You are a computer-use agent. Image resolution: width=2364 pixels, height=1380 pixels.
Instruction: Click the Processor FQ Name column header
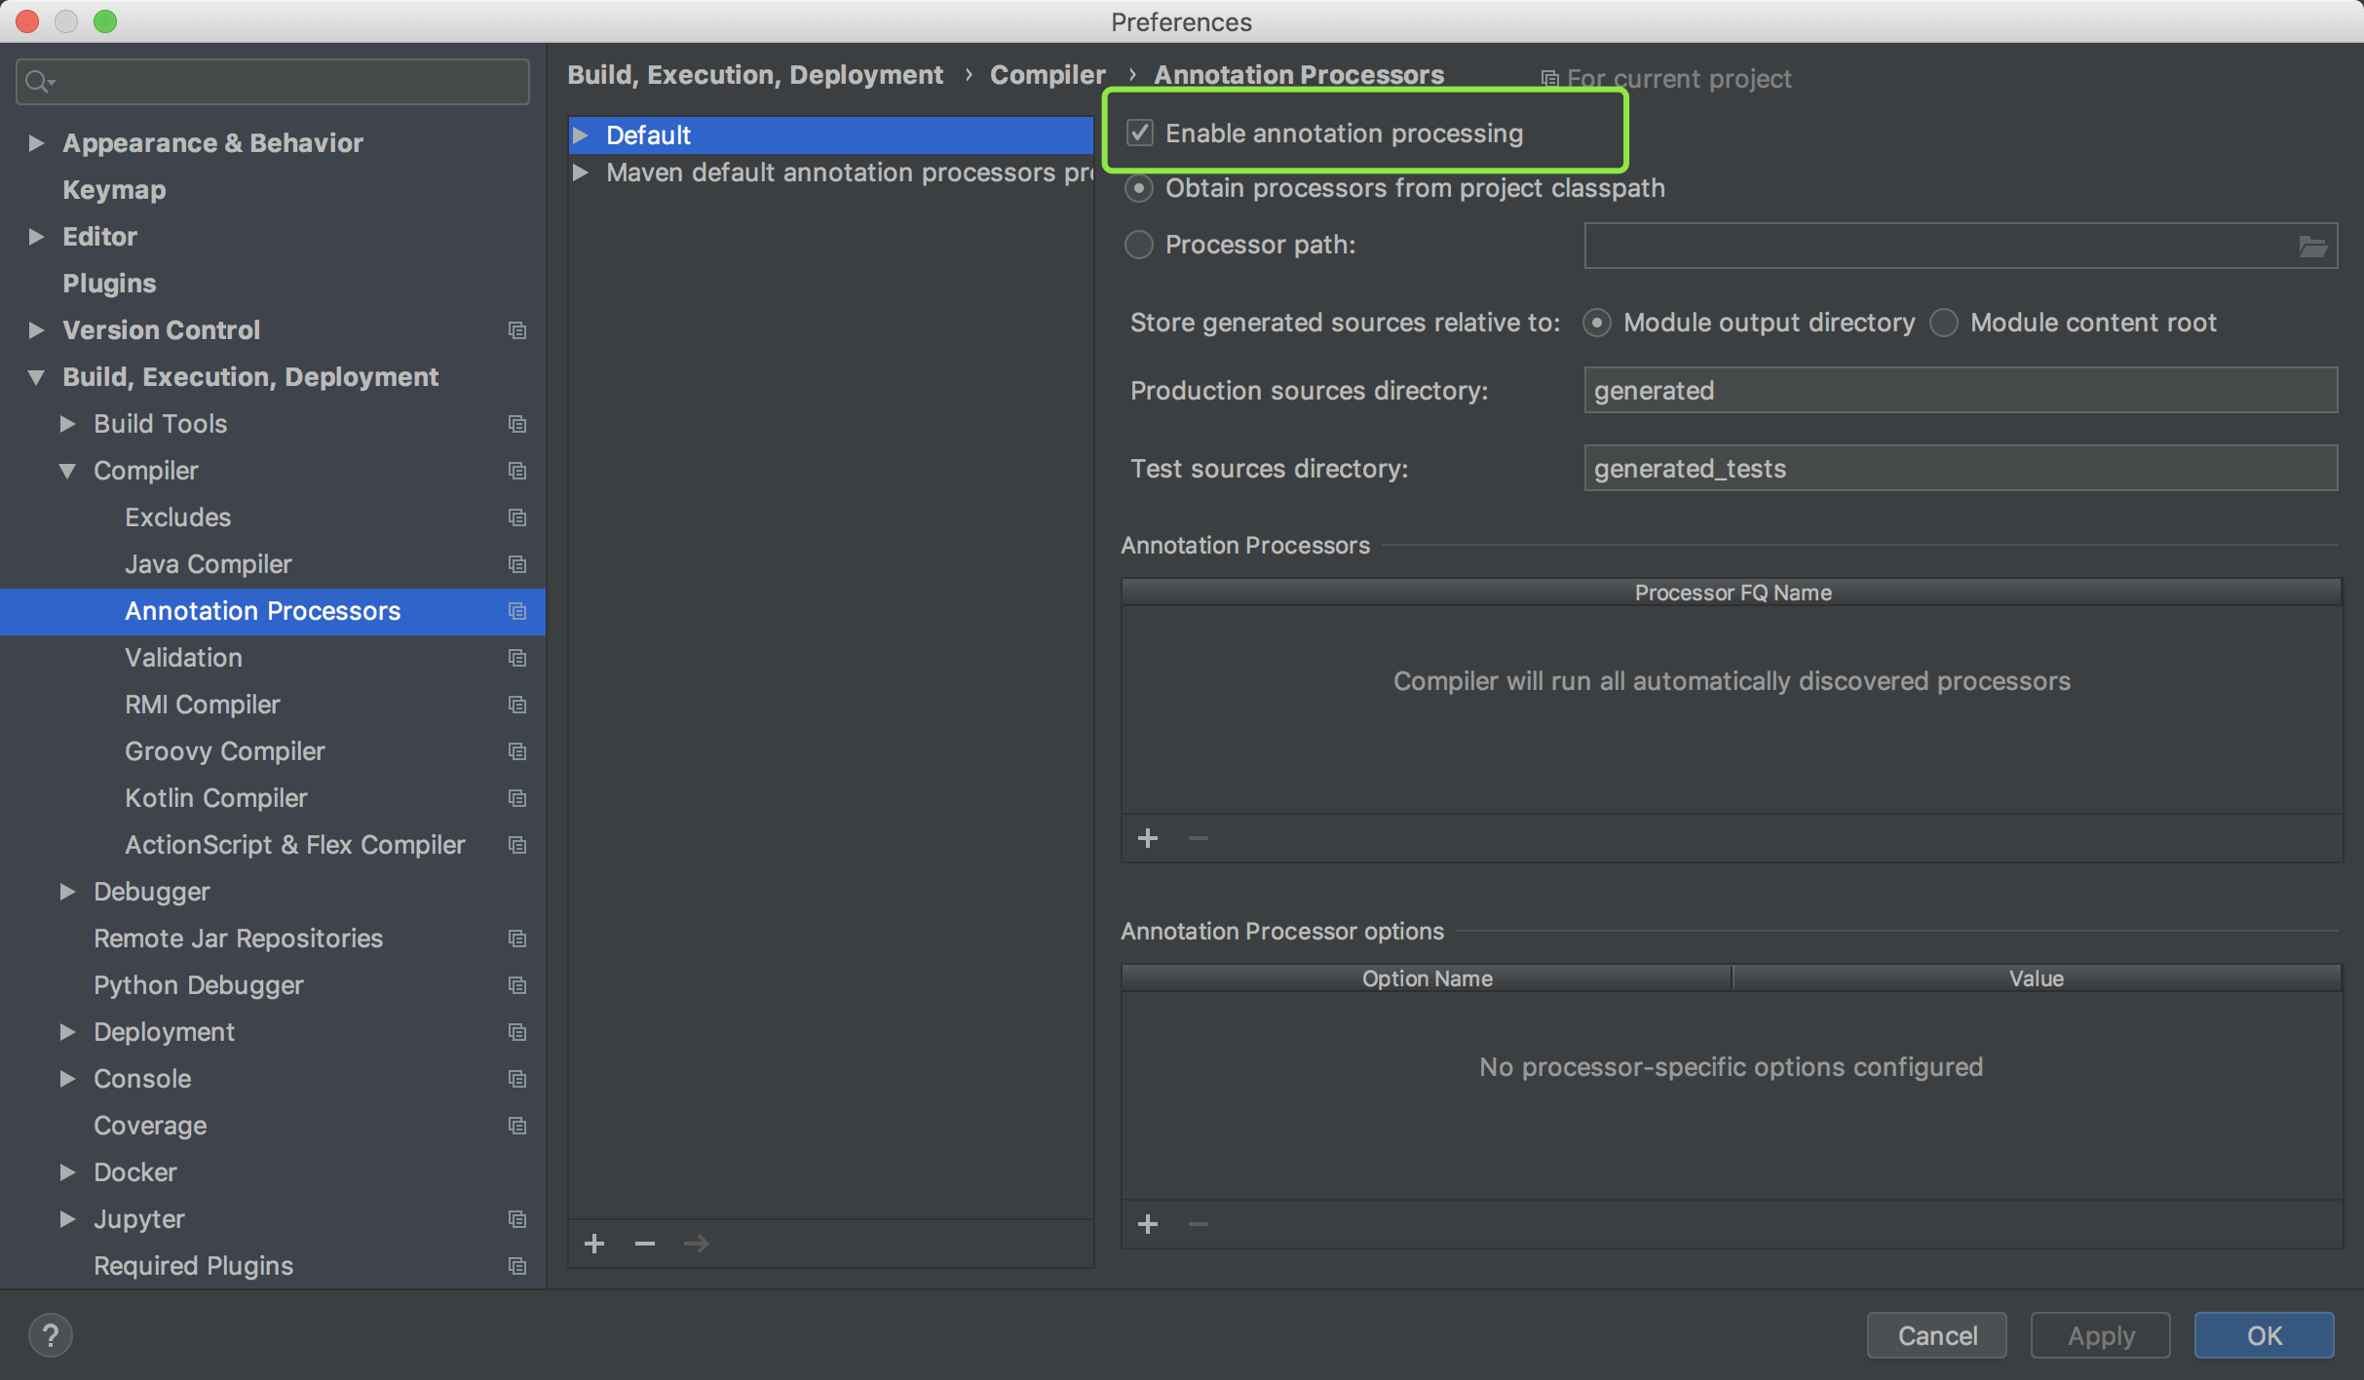(x=1731, y=593)
